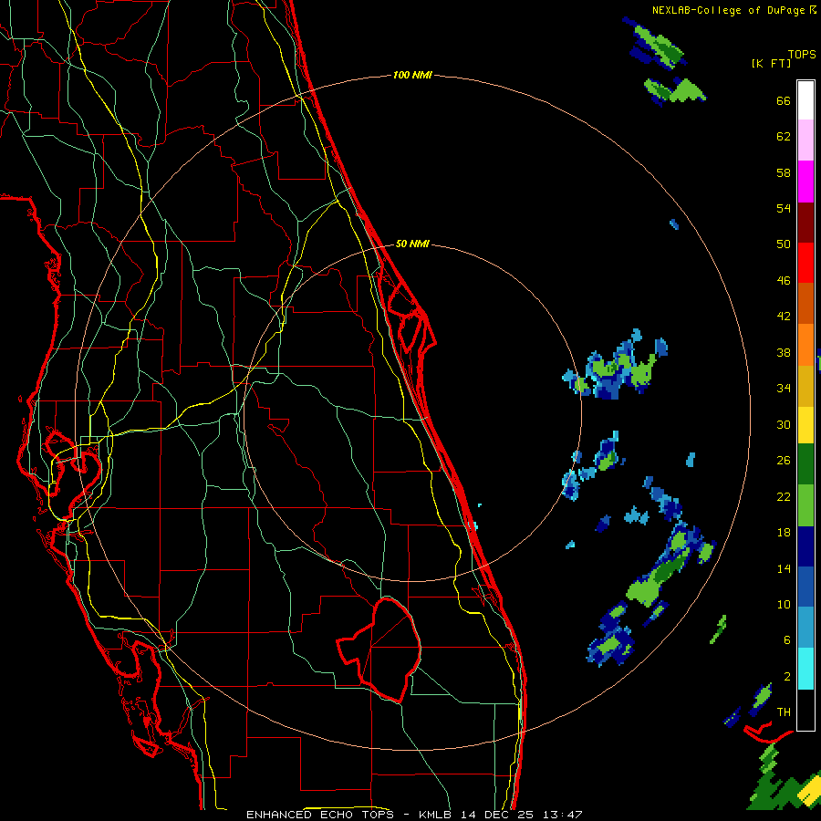Click the 66 legend value

coord(784,100)
